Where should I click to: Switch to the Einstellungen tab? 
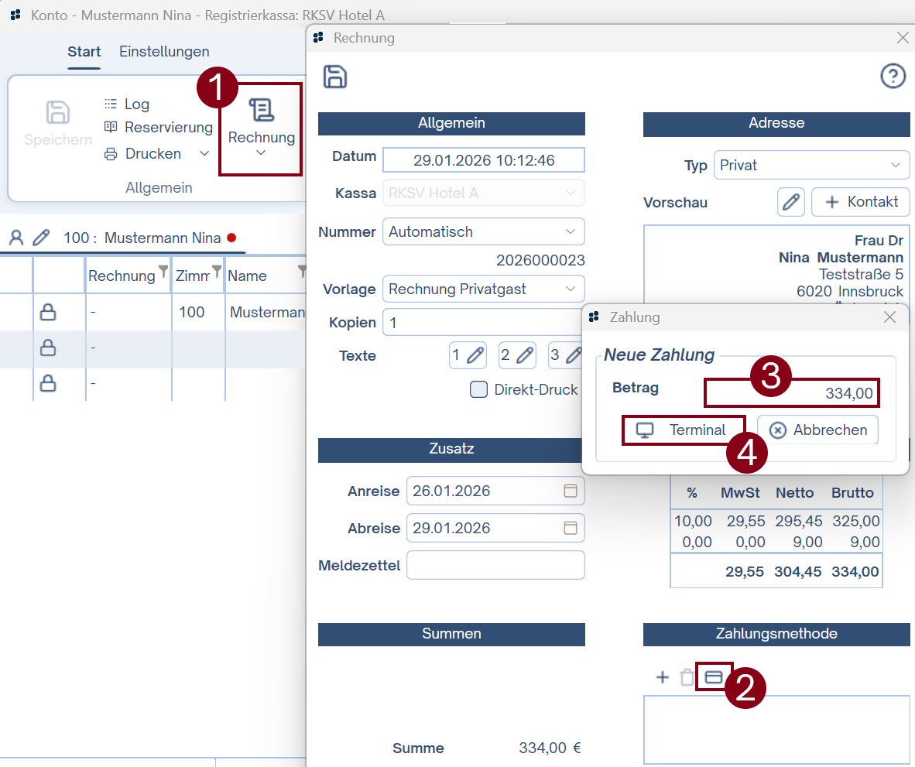tap(164, 52)
